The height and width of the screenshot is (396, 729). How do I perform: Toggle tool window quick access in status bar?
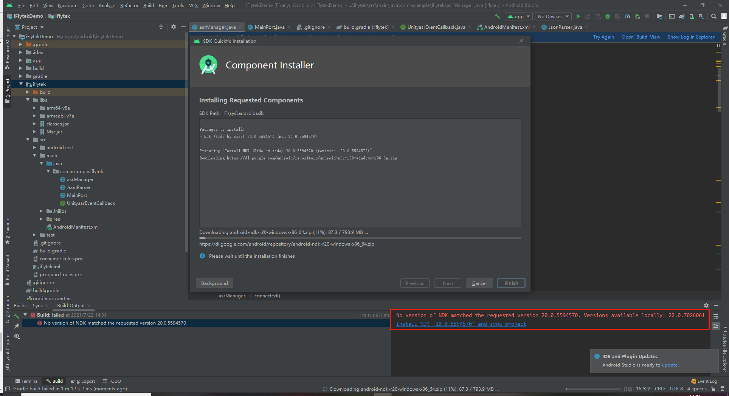[8, 389]
